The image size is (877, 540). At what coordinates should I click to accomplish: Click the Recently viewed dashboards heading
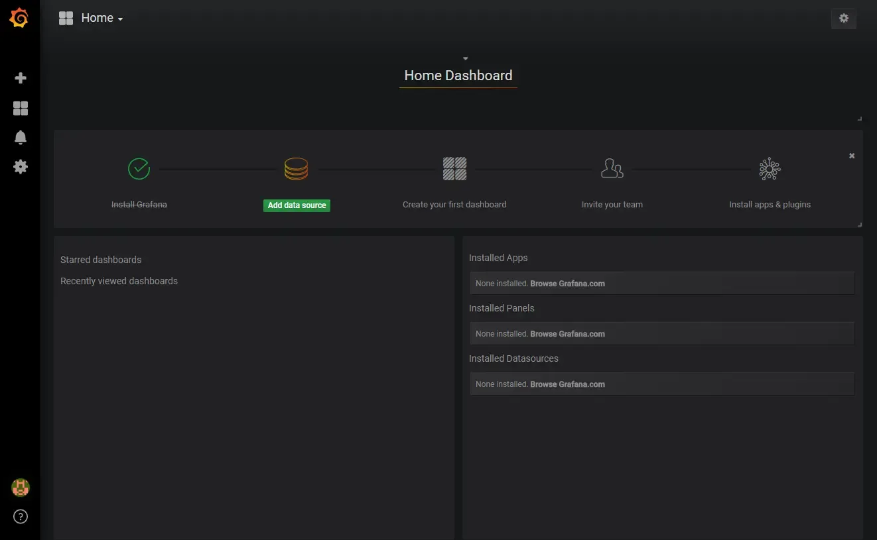pos(119,281)
